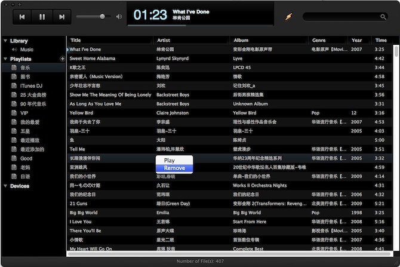Screen dimensions: 400x267
Task: Click the 5:21 duration cell
Action: pyautogui.click(x=379, y=204)
